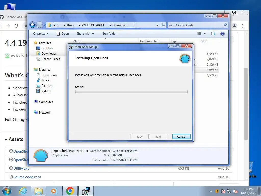Screen dimensions: 261x196
Task: Select Favorites in the navigation pane
Action: pos(45,43)
